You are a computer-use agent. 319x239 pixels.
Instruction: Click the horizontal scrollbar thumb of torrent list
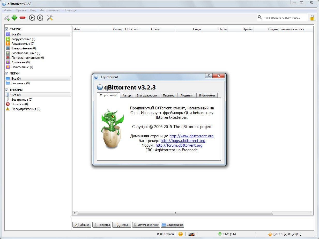pyautogui.click(x=175, y=213)
